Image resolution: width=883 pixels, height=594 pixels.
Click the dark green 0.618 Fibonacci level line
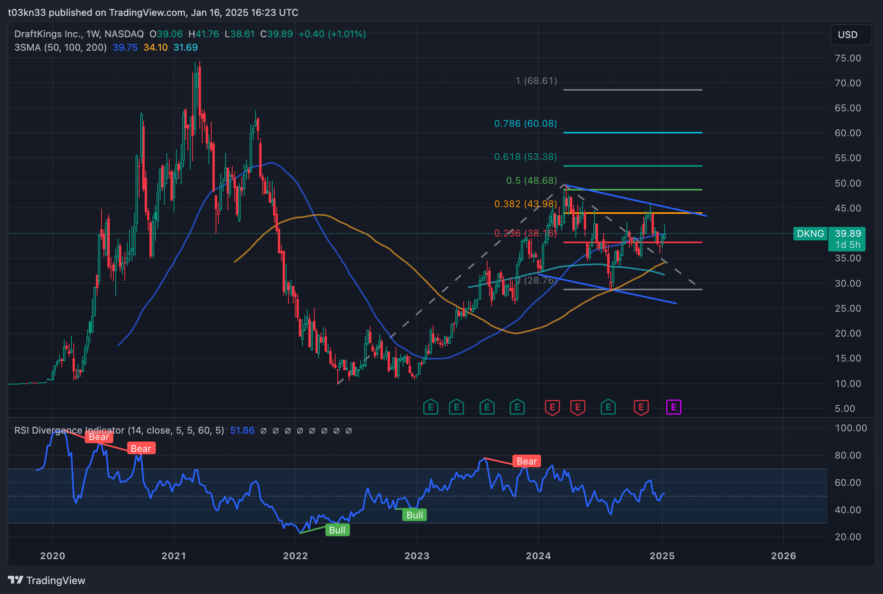pos(633,166)
